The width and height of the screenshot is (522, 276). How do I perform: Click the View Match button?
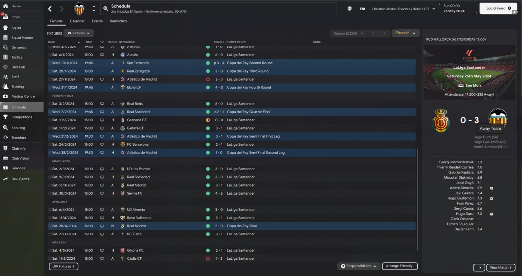click(x=501, y=267)
